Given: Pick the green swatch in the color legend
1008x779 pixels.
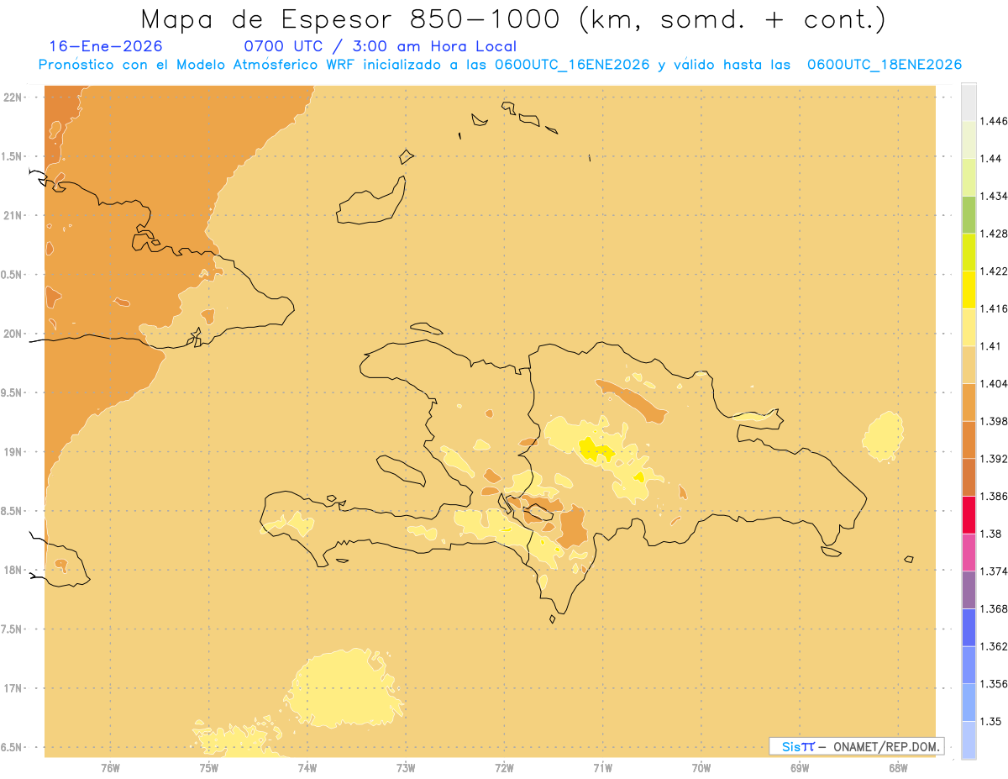Looking at the screenshot, I should click(969, 214).
